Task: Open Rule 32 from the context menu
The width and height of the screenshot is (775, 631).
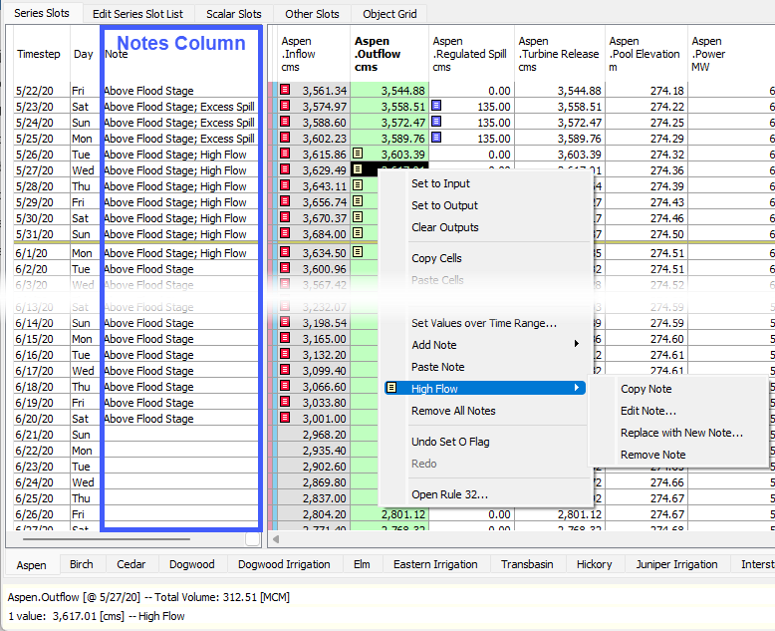Action: click(449, 495)
